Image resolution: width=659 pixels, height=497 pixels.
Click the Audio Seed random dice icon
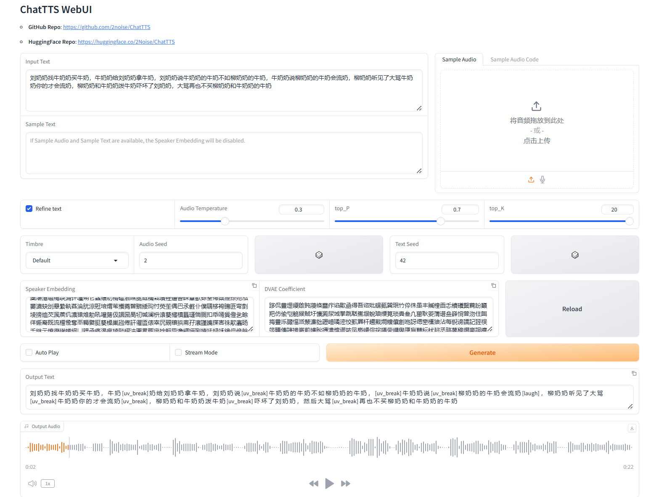pyautogui.click(x=319, y=255)
